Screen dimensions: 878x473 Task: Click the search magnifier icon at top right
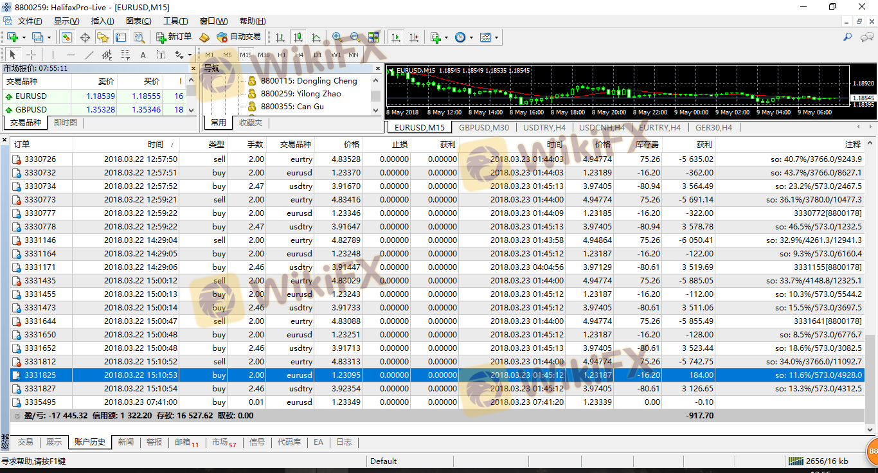(x=848, y=37)
